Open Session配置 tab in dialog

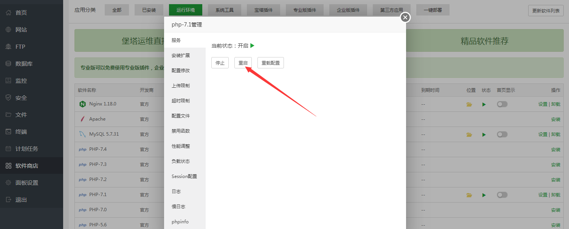coord(185,176)
